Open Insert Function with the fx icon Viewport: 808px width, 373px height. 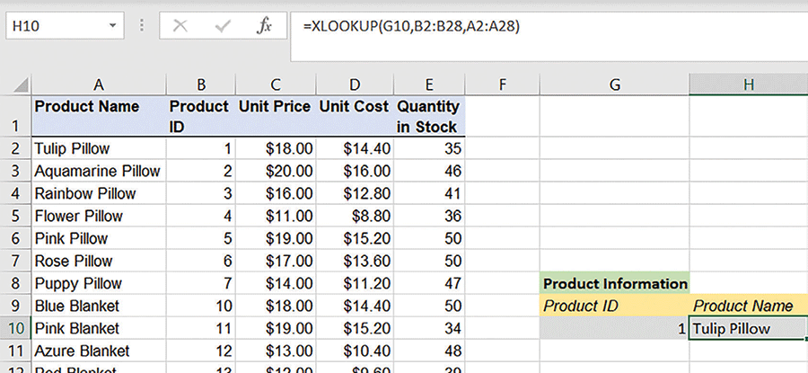pos(264,27)
